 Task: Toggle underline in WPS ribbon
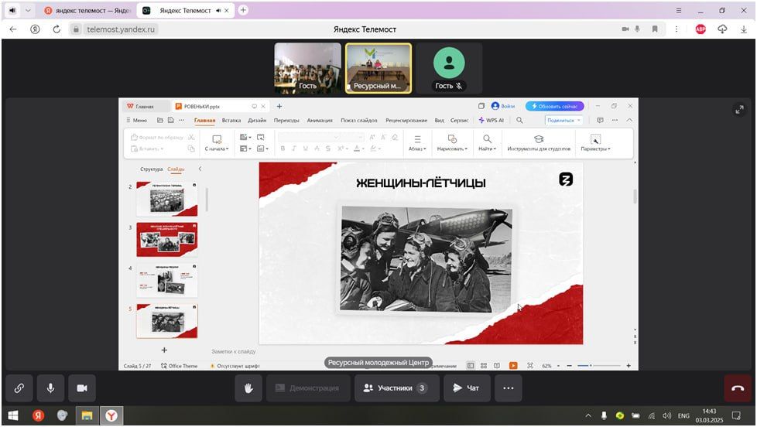click(305, 149)
